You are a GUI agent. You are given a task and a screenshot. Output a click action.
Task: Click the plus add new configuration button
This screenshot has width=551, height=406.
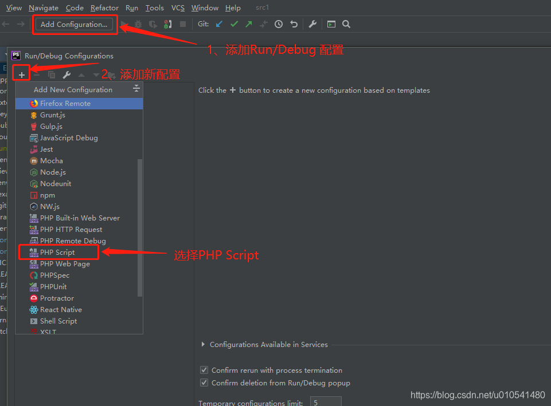21,75
